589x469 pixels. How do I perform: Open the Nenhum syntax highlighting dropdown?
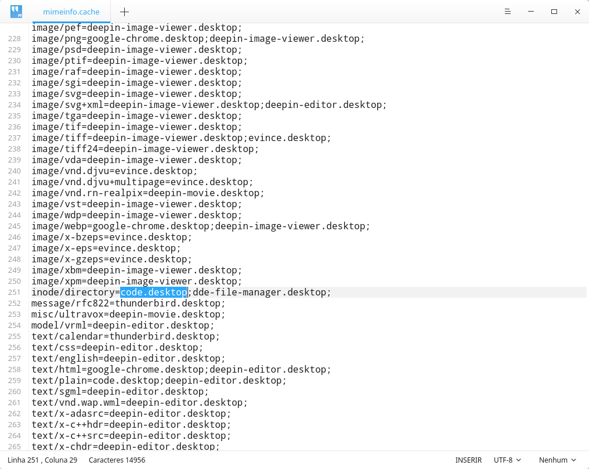coord(558,460)
